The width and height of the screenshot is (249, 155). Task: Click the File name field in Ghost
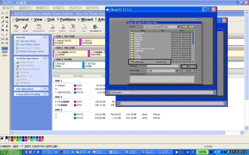click(x=163, y=66)
